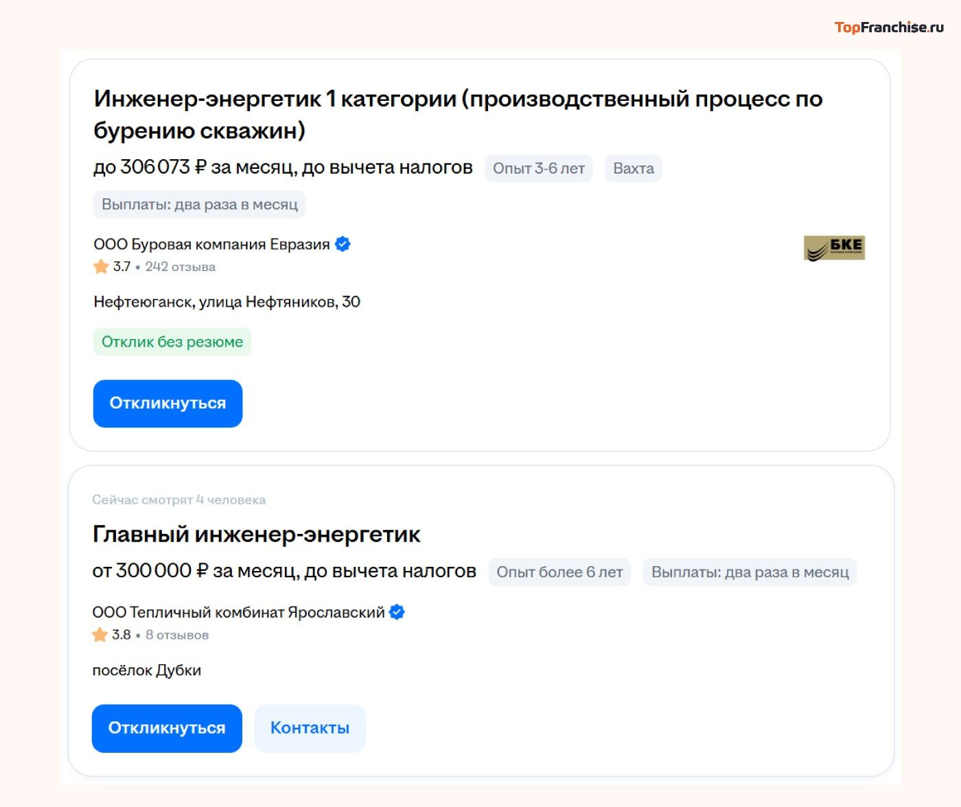Click the Отклик без резюме green label

(x=172, y=342)
